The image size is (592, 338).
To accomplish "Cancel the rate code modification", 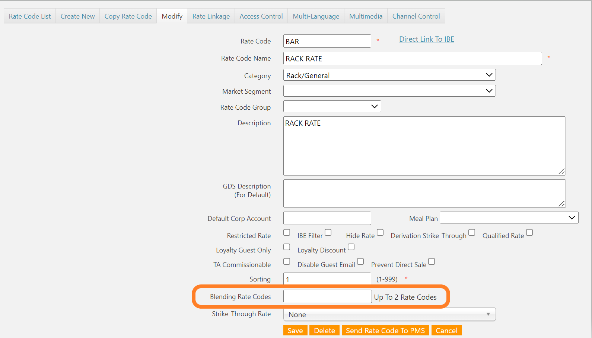I will (446, 330).
